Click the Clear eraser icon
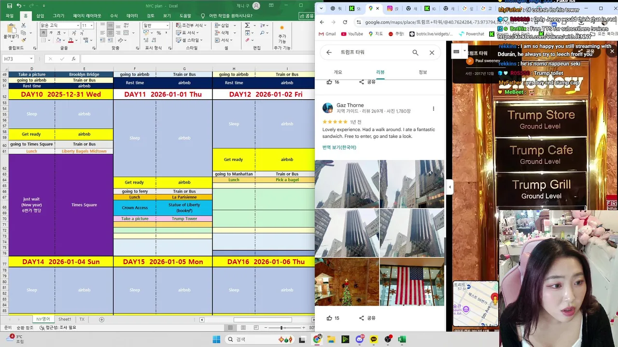The image size is (618, 347). [x=248, y=40]
